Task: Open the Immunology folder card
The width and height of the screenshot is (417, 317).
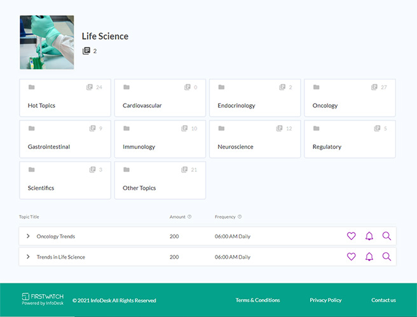Action: 160,139
